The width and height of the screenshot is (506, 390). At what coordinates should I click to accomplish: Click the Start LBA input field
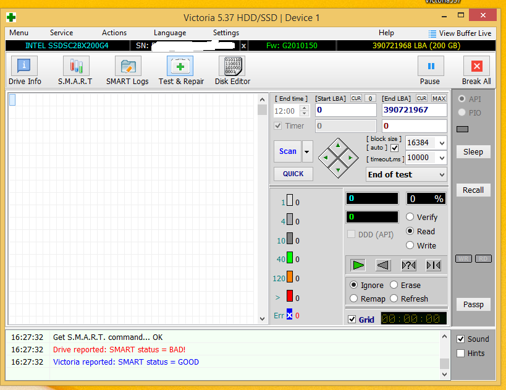click(x=345, y=110)
